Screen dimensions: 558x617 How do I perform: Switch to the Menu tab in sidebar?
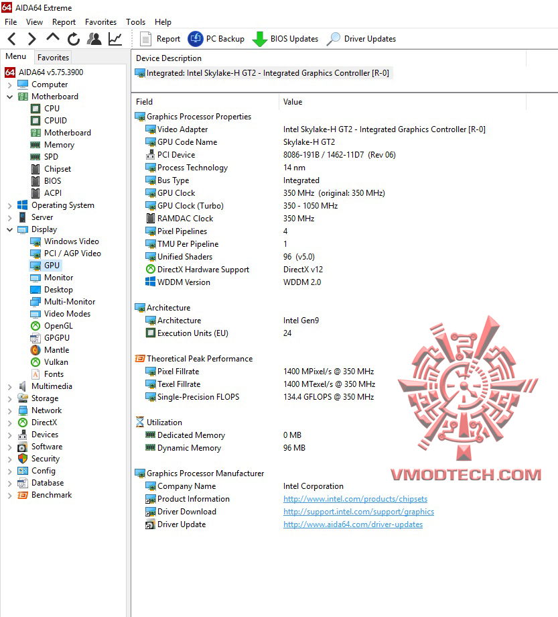15,56
